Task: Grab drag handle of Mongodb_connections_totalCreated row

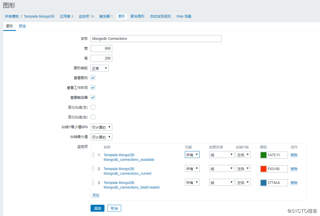Action: pyautogui.click(x=93, y=182)
